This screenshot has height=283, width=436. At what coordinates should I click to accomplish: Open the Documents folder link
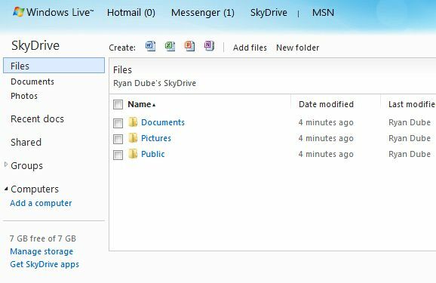point(163,122)
